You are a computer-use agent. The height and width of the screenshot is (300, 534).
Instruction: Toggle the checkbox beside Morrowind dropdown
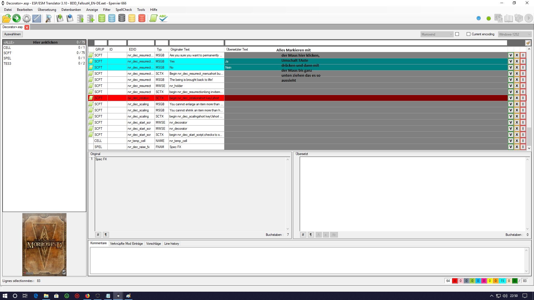457,34
